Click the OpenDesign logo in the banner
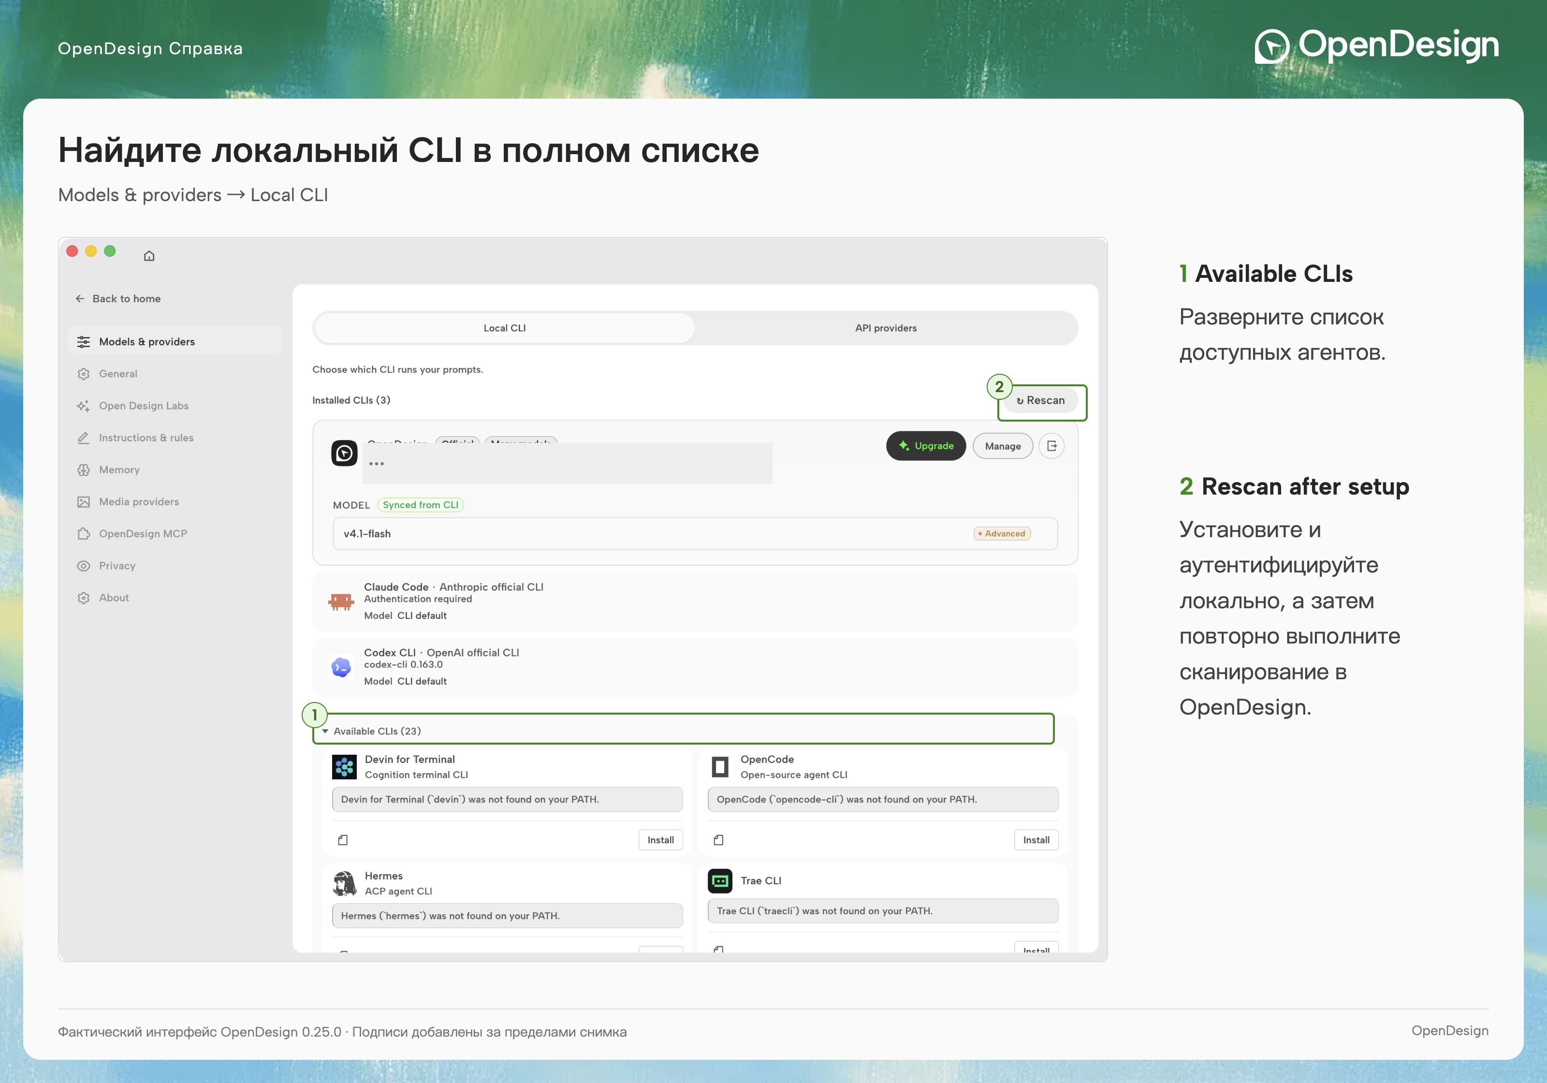Image resolution: width=1547 pixels, height=1083 pixels. (x=1376, y=46)
